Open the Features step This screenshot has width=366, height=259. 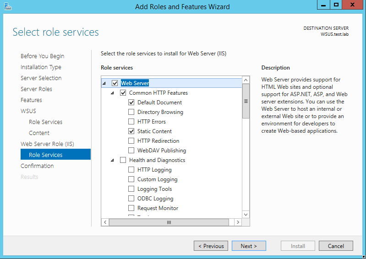pos(31,100)
